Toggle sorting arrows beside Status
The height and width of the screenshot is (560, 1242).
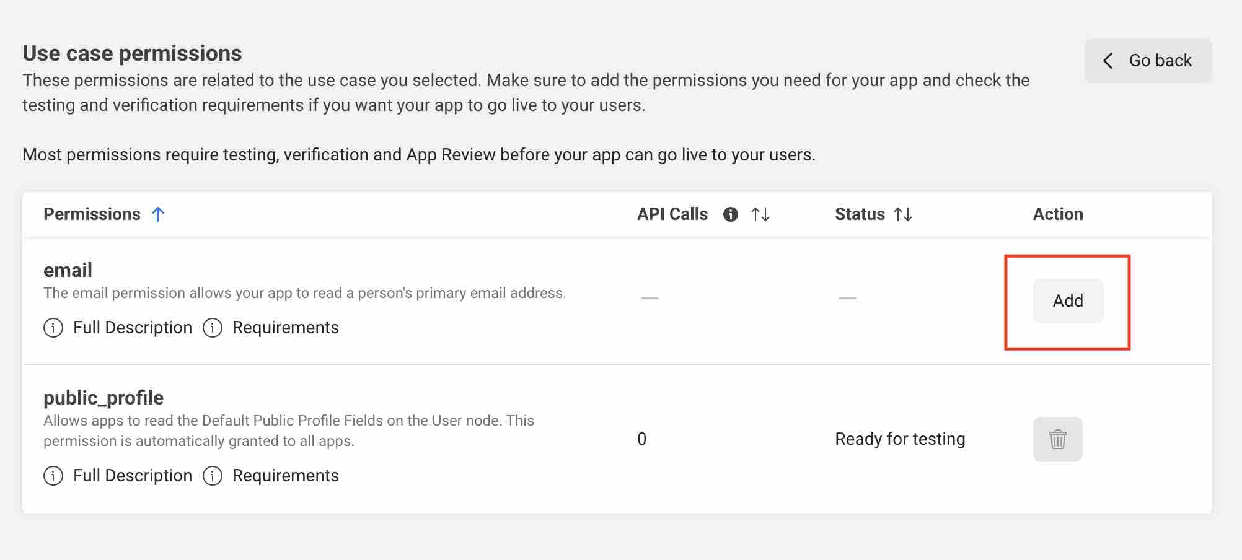tap(903, 214)
